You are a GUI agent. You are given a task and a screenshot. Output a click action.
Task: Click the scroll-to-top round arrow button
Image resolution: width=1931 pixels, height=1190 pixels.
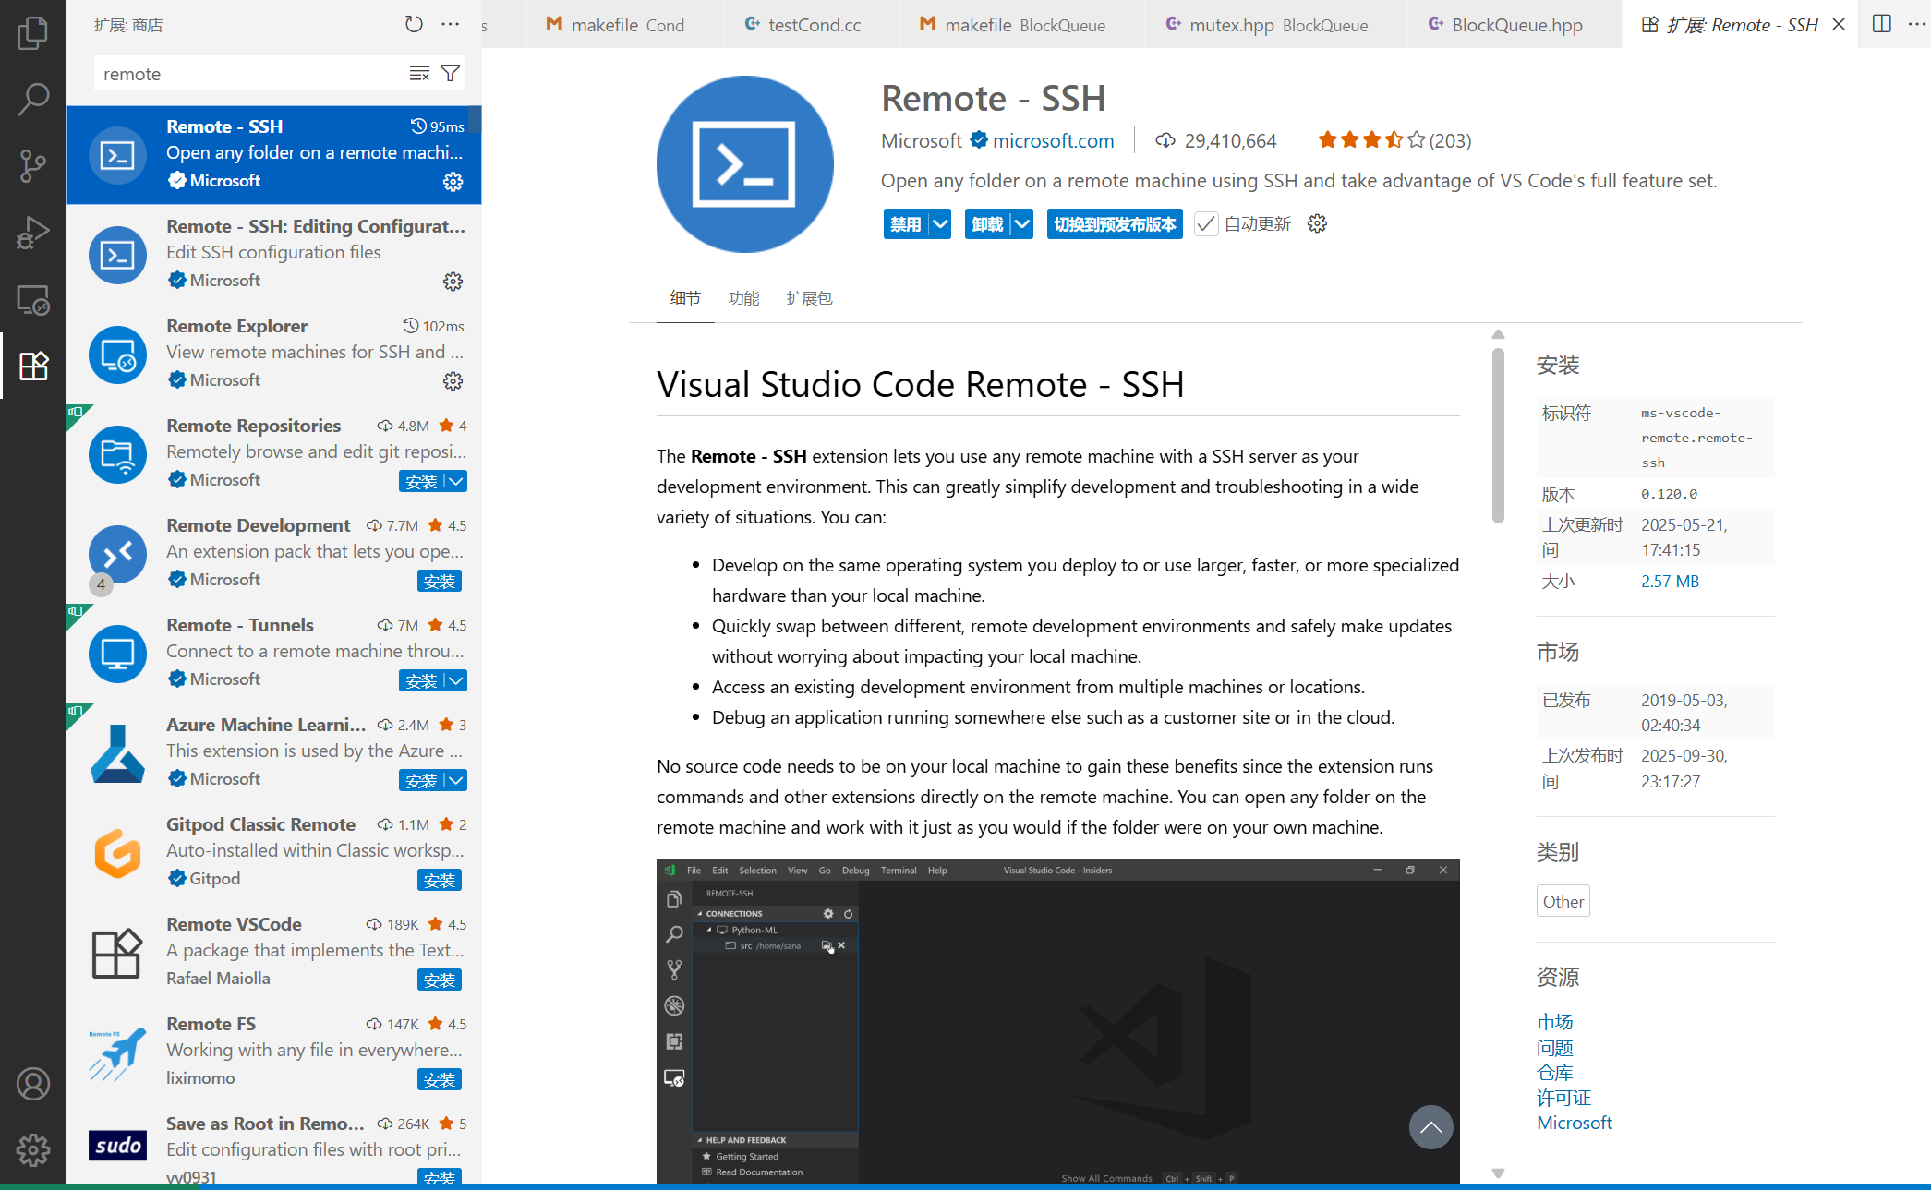click(x=1430, y=1127)
